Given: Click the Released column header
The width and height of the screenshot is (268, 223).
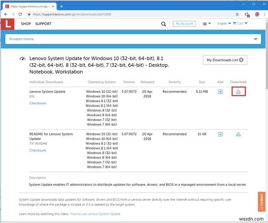Looking at the screenshot, I should (147, 82).
